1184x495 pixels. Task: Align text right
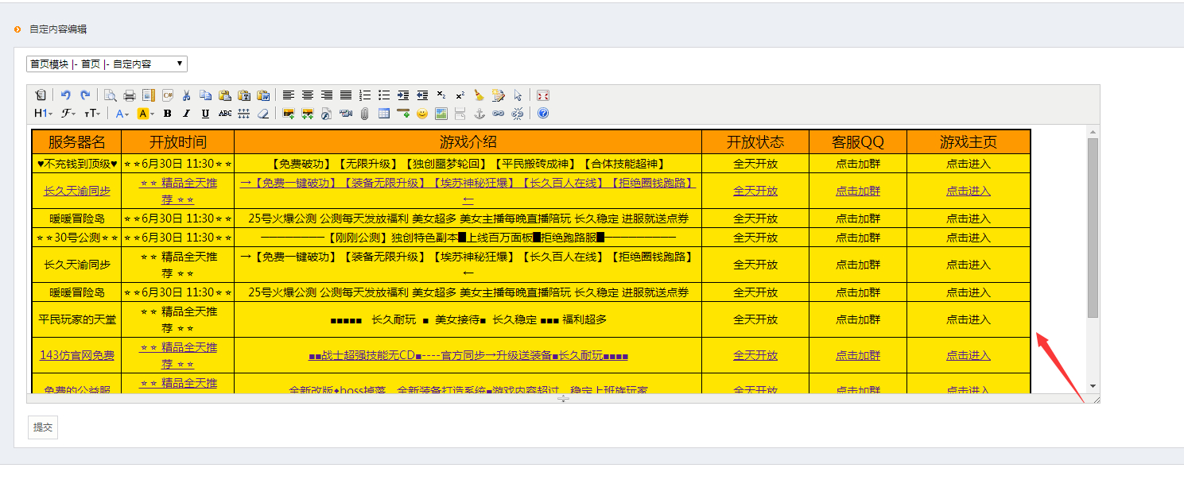327,95
